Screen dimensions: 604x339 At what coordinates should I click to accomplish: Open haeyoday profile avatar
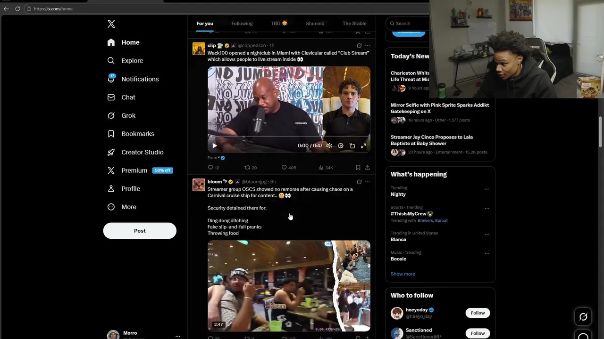click(x=397, y=313)
